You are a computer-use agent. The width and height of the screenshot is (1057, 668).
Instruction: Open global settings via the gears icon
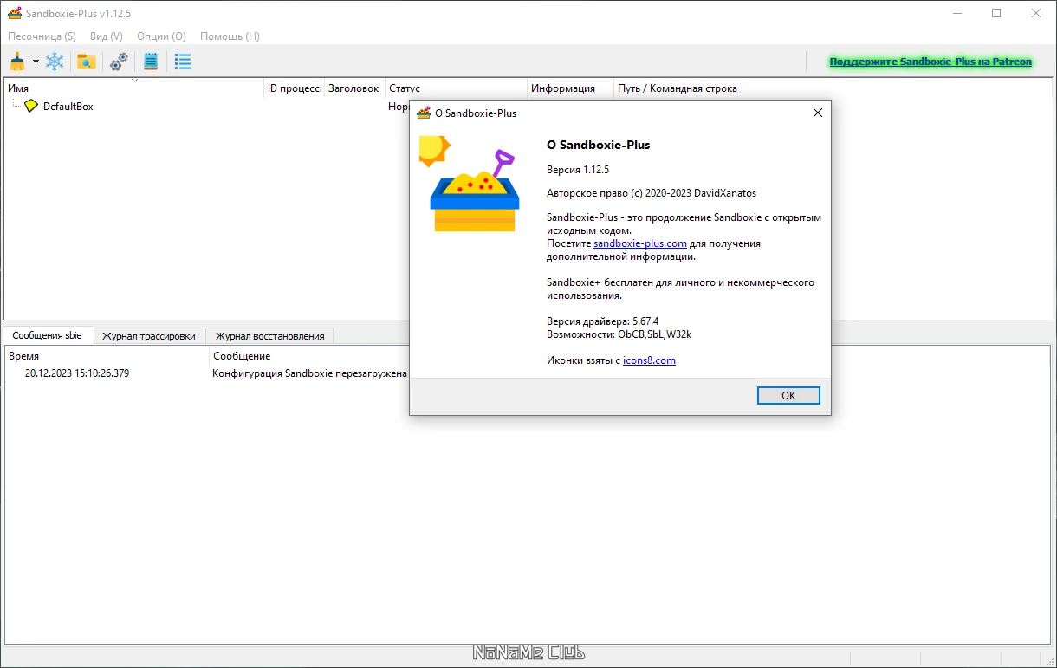119,62
